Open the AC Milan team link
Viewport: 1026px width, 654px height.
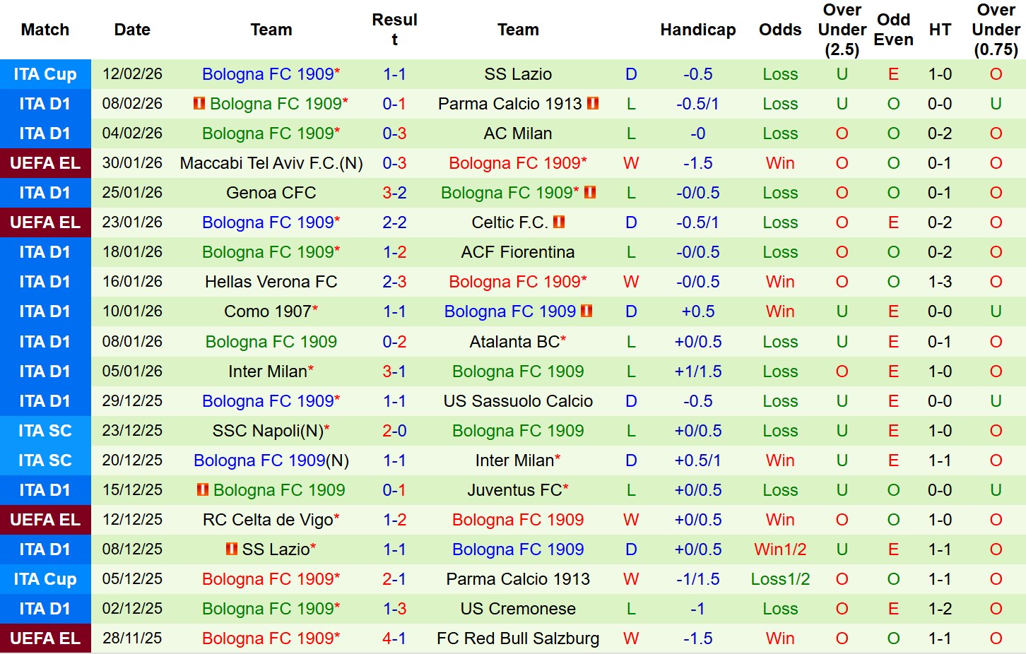click(518, 133)
